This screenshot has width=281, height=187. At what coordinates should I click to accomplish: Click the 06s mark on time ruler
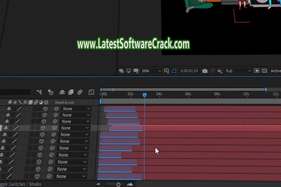click(188, 94)
